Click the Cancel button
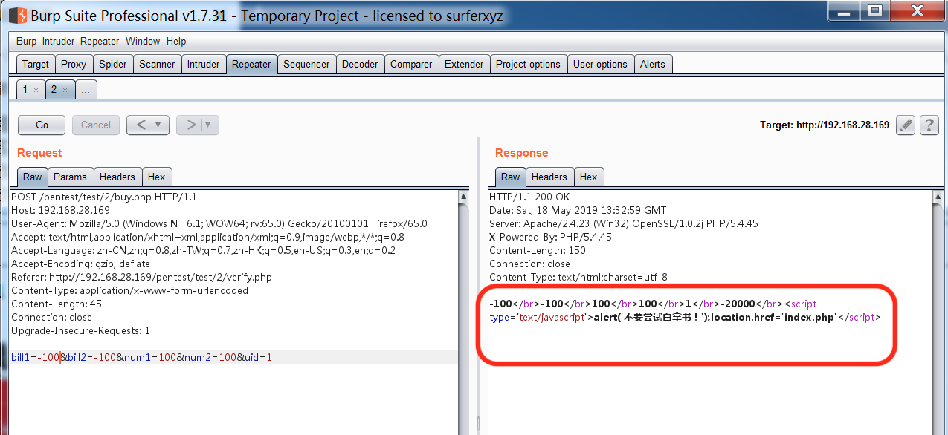The height and width of the screenshot is (435, 948). pyautogui.click(x=96, y=125)
